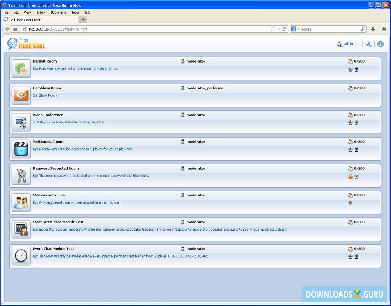Click the Event Chat Module clock icon

tap(21, 256)
